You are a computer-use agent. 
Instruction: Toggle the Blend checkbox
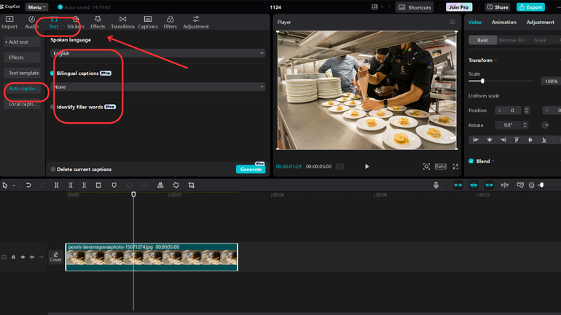tap(471, 161)
